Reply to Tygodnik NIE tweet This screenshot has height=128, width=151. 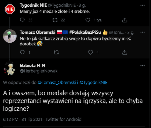tap(22, 20)
